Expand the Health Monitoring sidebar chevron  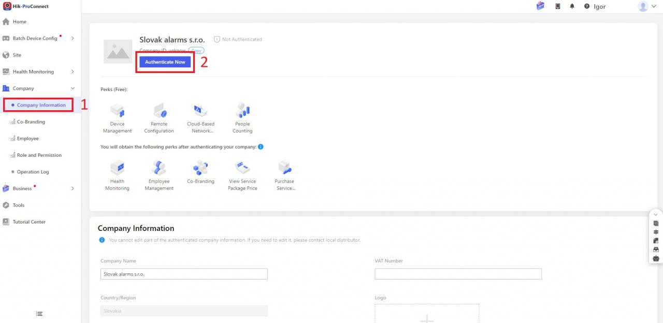tap(73, 71)
